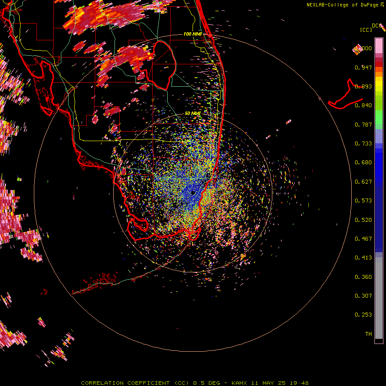386x386 pixels.
Task: Click the TH threshold label
Action: tap(368, 334)
